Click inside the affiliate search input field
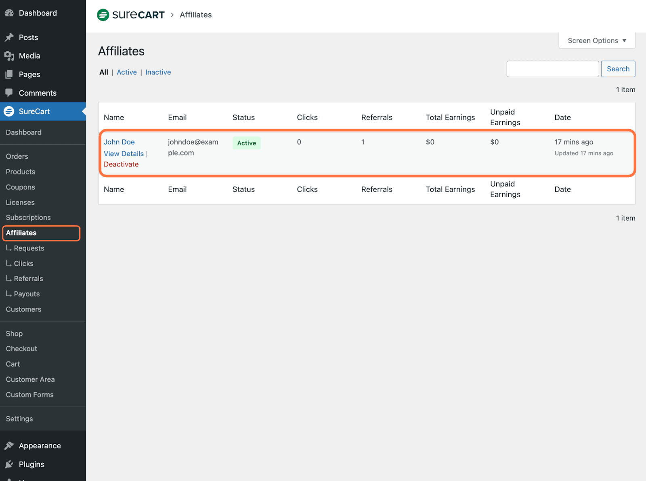This screenshot has width=646, height=481. click(552, 69)
